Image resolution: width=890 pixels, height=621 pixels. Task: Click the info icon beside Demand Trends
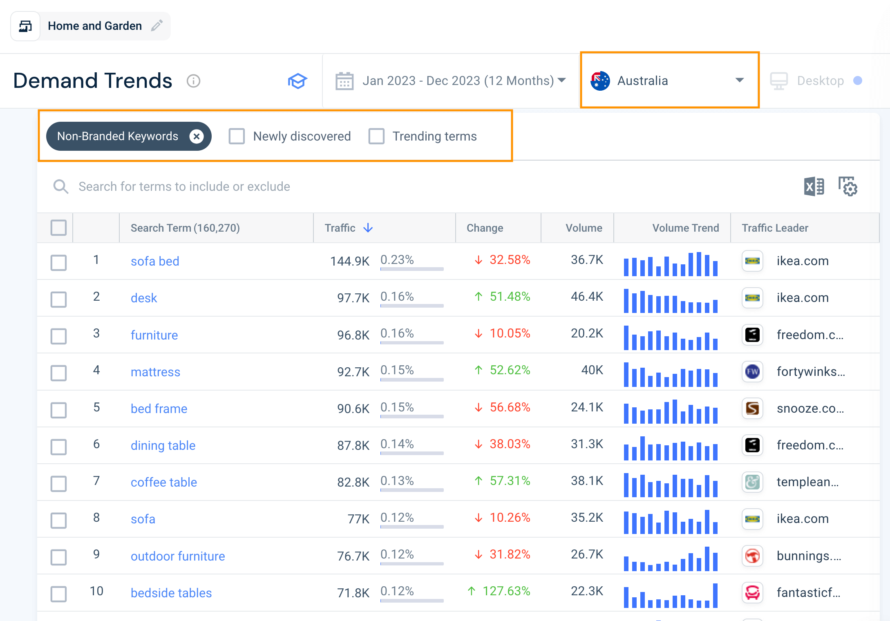click(x=193, y=81)
